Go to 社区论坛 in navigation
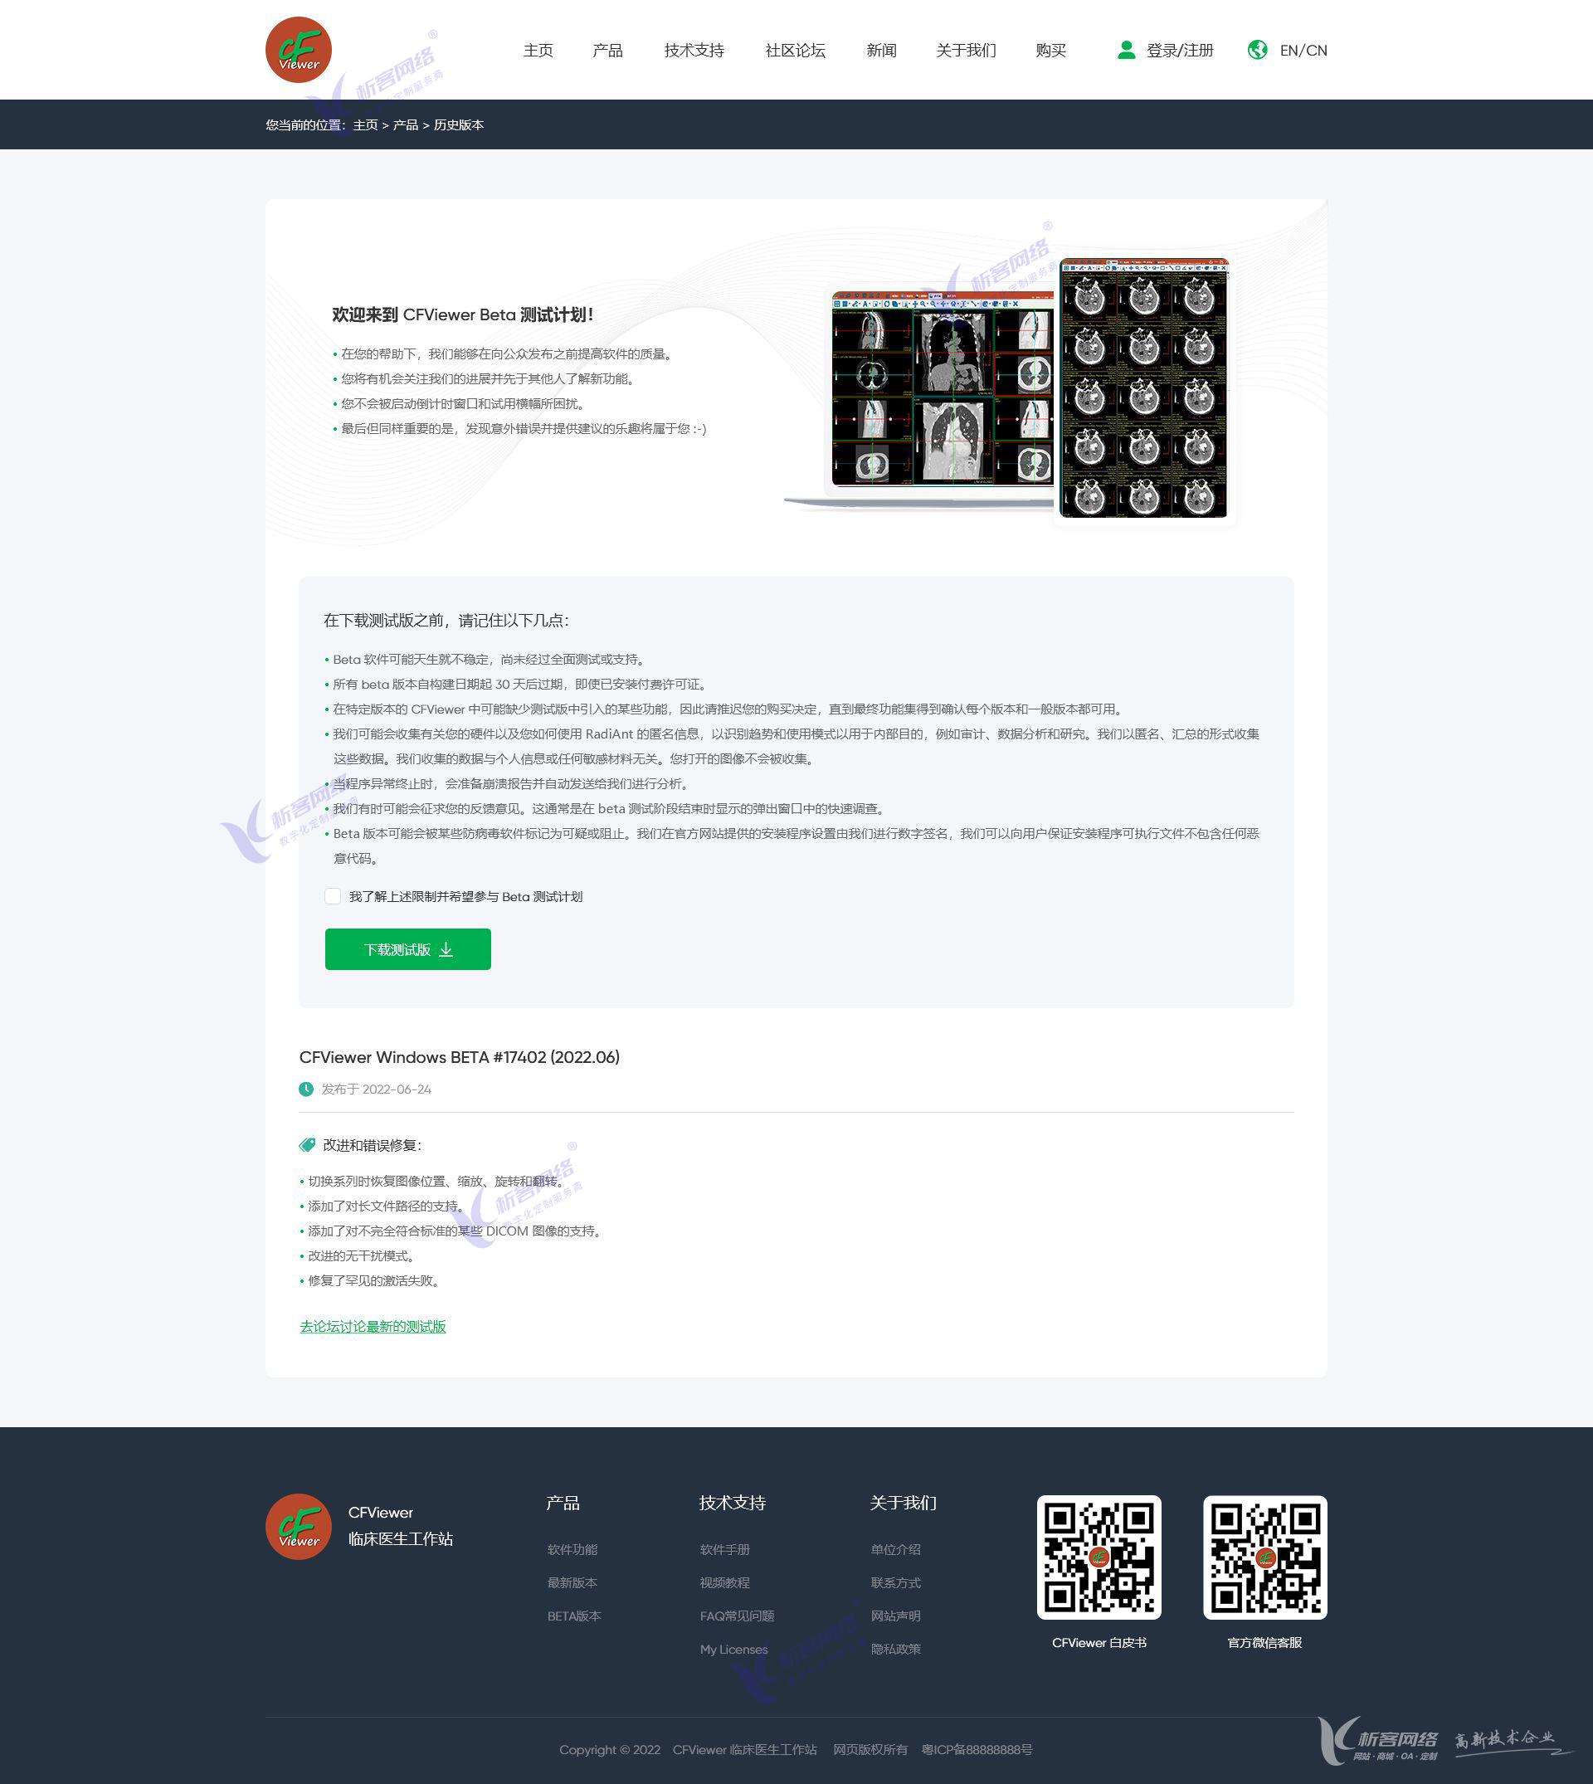Image resolution: width=1593 pixels, height=1784 pixels. 795,51
